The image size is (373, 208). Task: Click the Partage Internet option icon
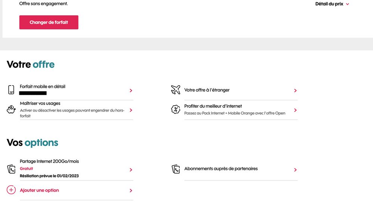11,169
